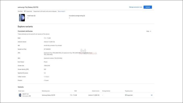Screen dimensions: 183x103
Task: Click the QTI SM8450 System on Chip value
Action: [47, 49]
